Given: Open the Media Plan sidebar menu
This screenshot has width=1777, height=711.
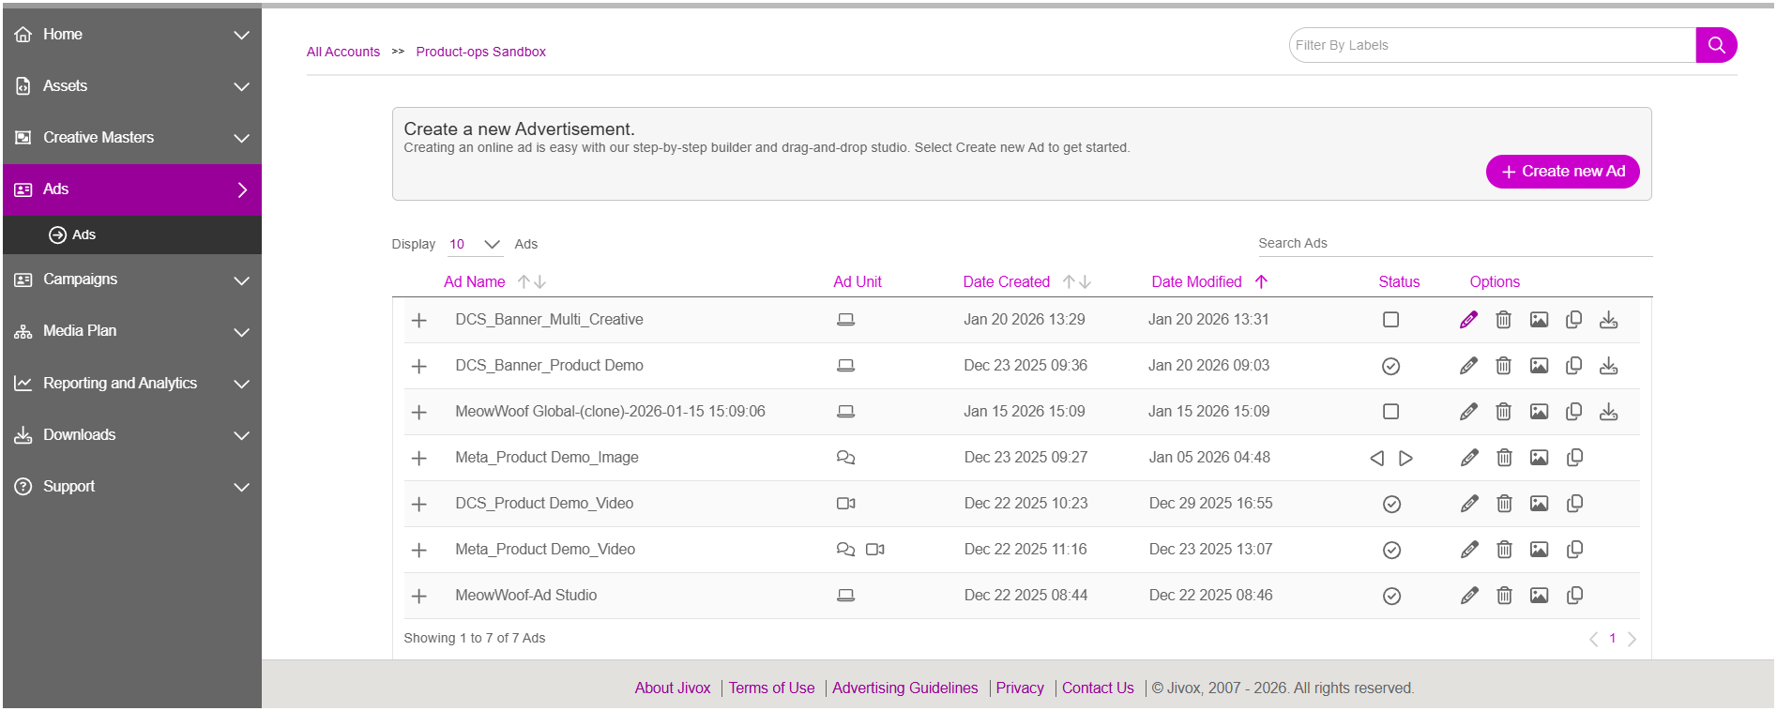Looking at the screenshot, I should [132, 331].
